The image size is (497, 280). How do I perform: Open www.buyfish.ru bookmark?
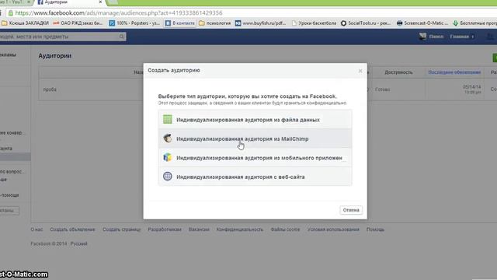click(261, 23)
